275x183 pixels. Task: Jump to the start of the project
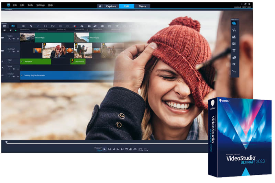pyautogui.click(x=109, y=149)
